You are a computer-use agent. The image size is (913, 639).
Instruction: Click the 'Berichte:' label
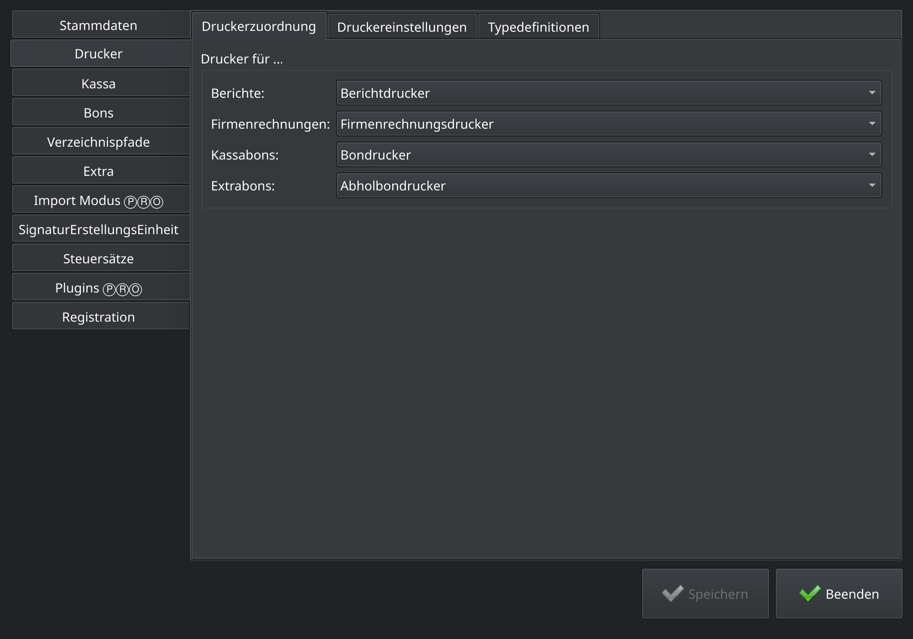pos(237,93)
